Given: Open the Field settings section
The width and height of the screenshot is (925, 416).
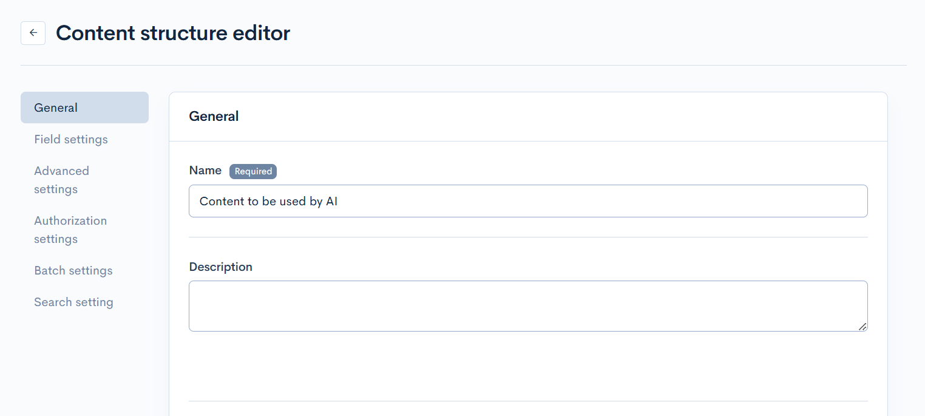Looking at the screenshot, I should (x=71, y=139).
